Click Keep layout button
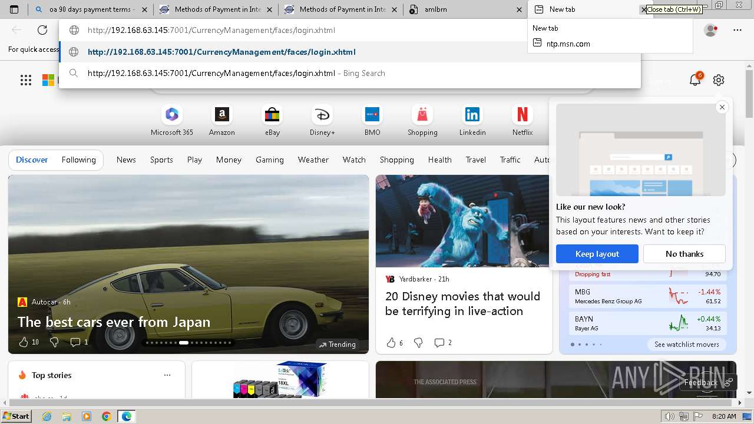The height and width of the screenshot is (424, 754). point(597,254)
